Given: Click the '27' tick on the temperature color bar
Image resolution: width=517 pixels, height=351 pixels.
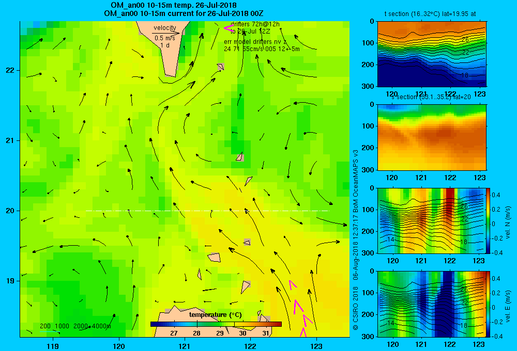Looking at the screenshot, I should 174,333.
